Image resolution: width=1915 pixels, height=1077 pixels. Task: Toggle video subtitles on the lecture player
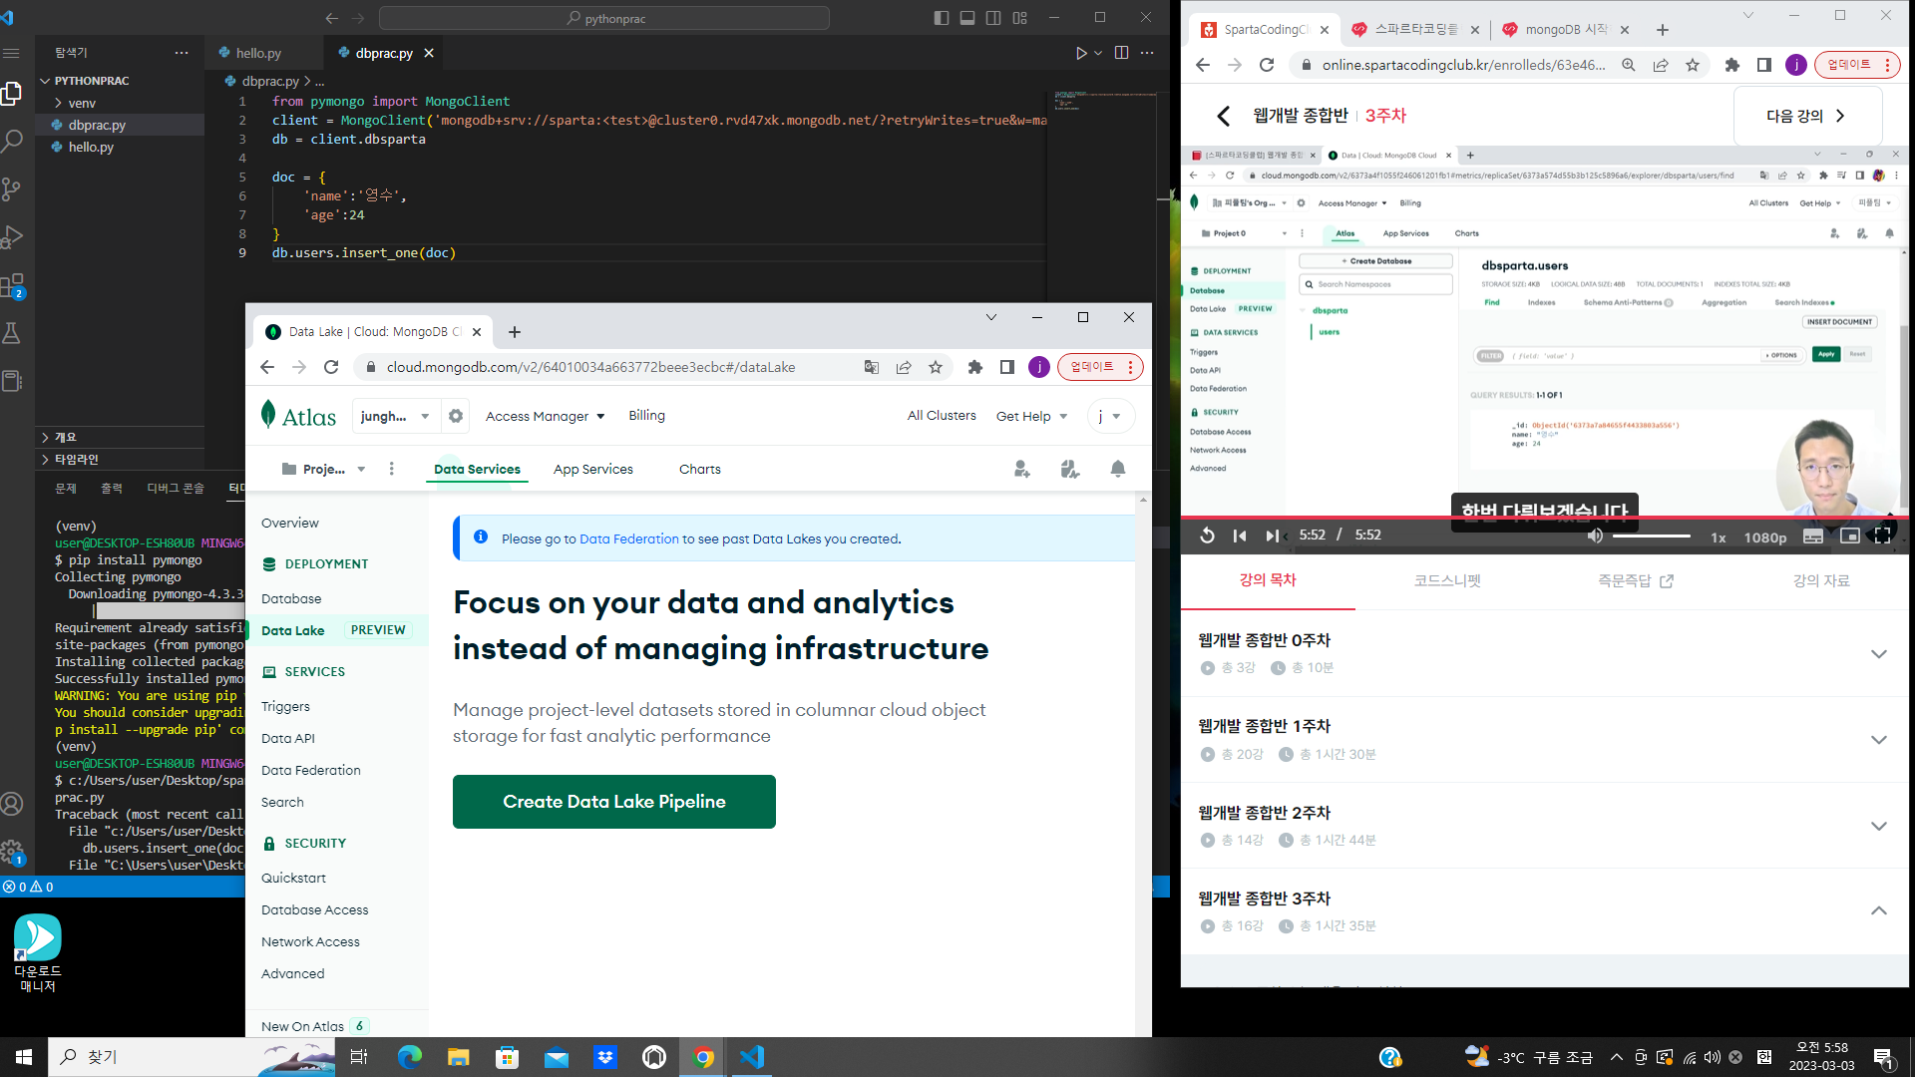pyautogui.click(x=1813, y=537)
